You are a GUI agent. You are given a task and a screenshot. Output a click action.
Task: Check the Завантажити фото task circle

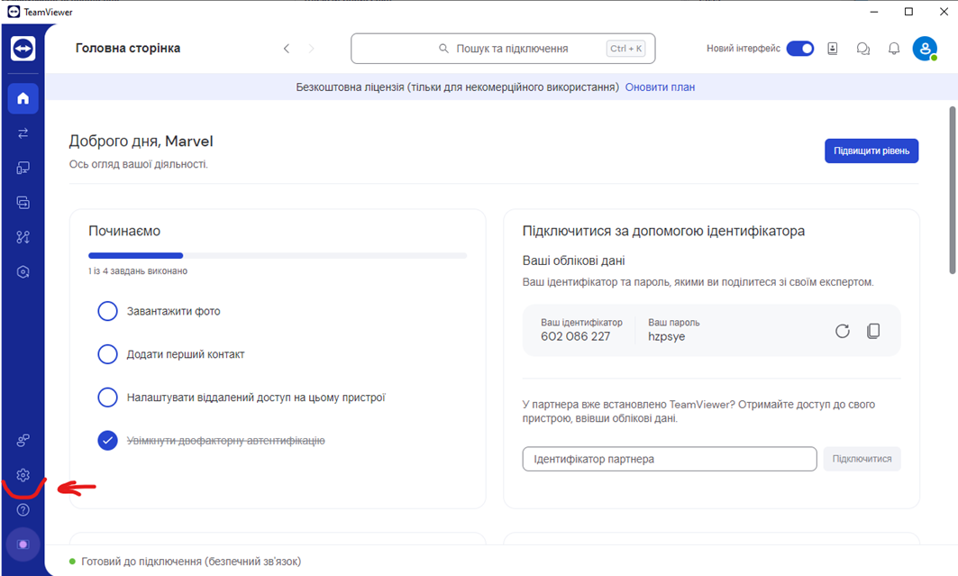coord(107,311)
